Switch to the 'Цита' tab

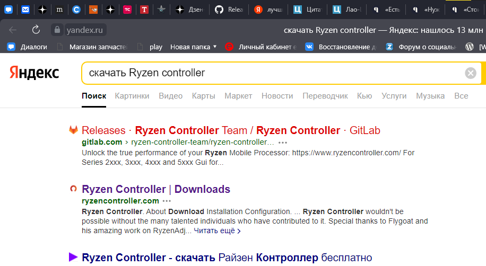click(x=308, y=10)
